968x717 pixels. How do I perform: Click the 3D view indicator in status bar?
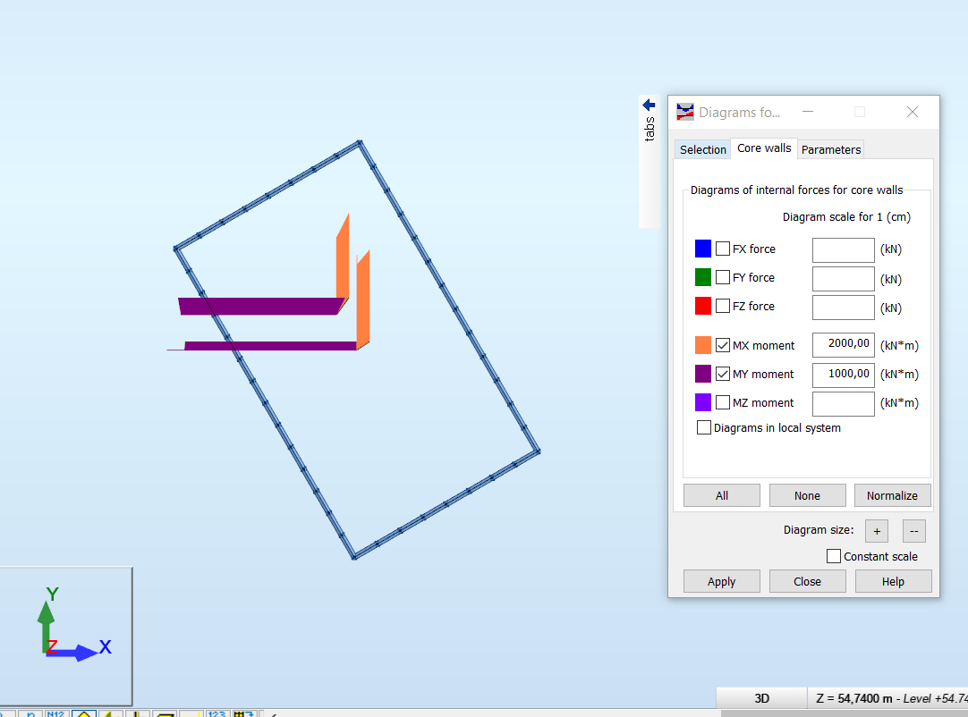coord(761,697)
